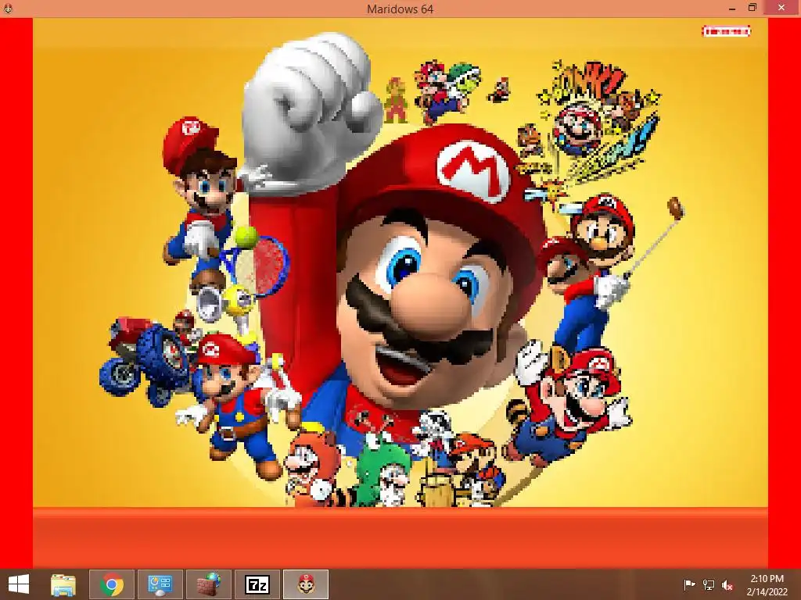
Task: Click the red dashed indicator in the corner
Action: 726,31
